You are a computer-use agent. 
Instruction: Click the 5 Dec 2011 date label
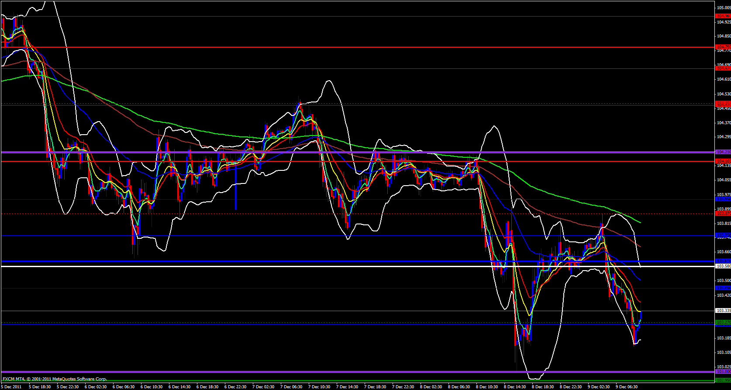click(12, 387)
